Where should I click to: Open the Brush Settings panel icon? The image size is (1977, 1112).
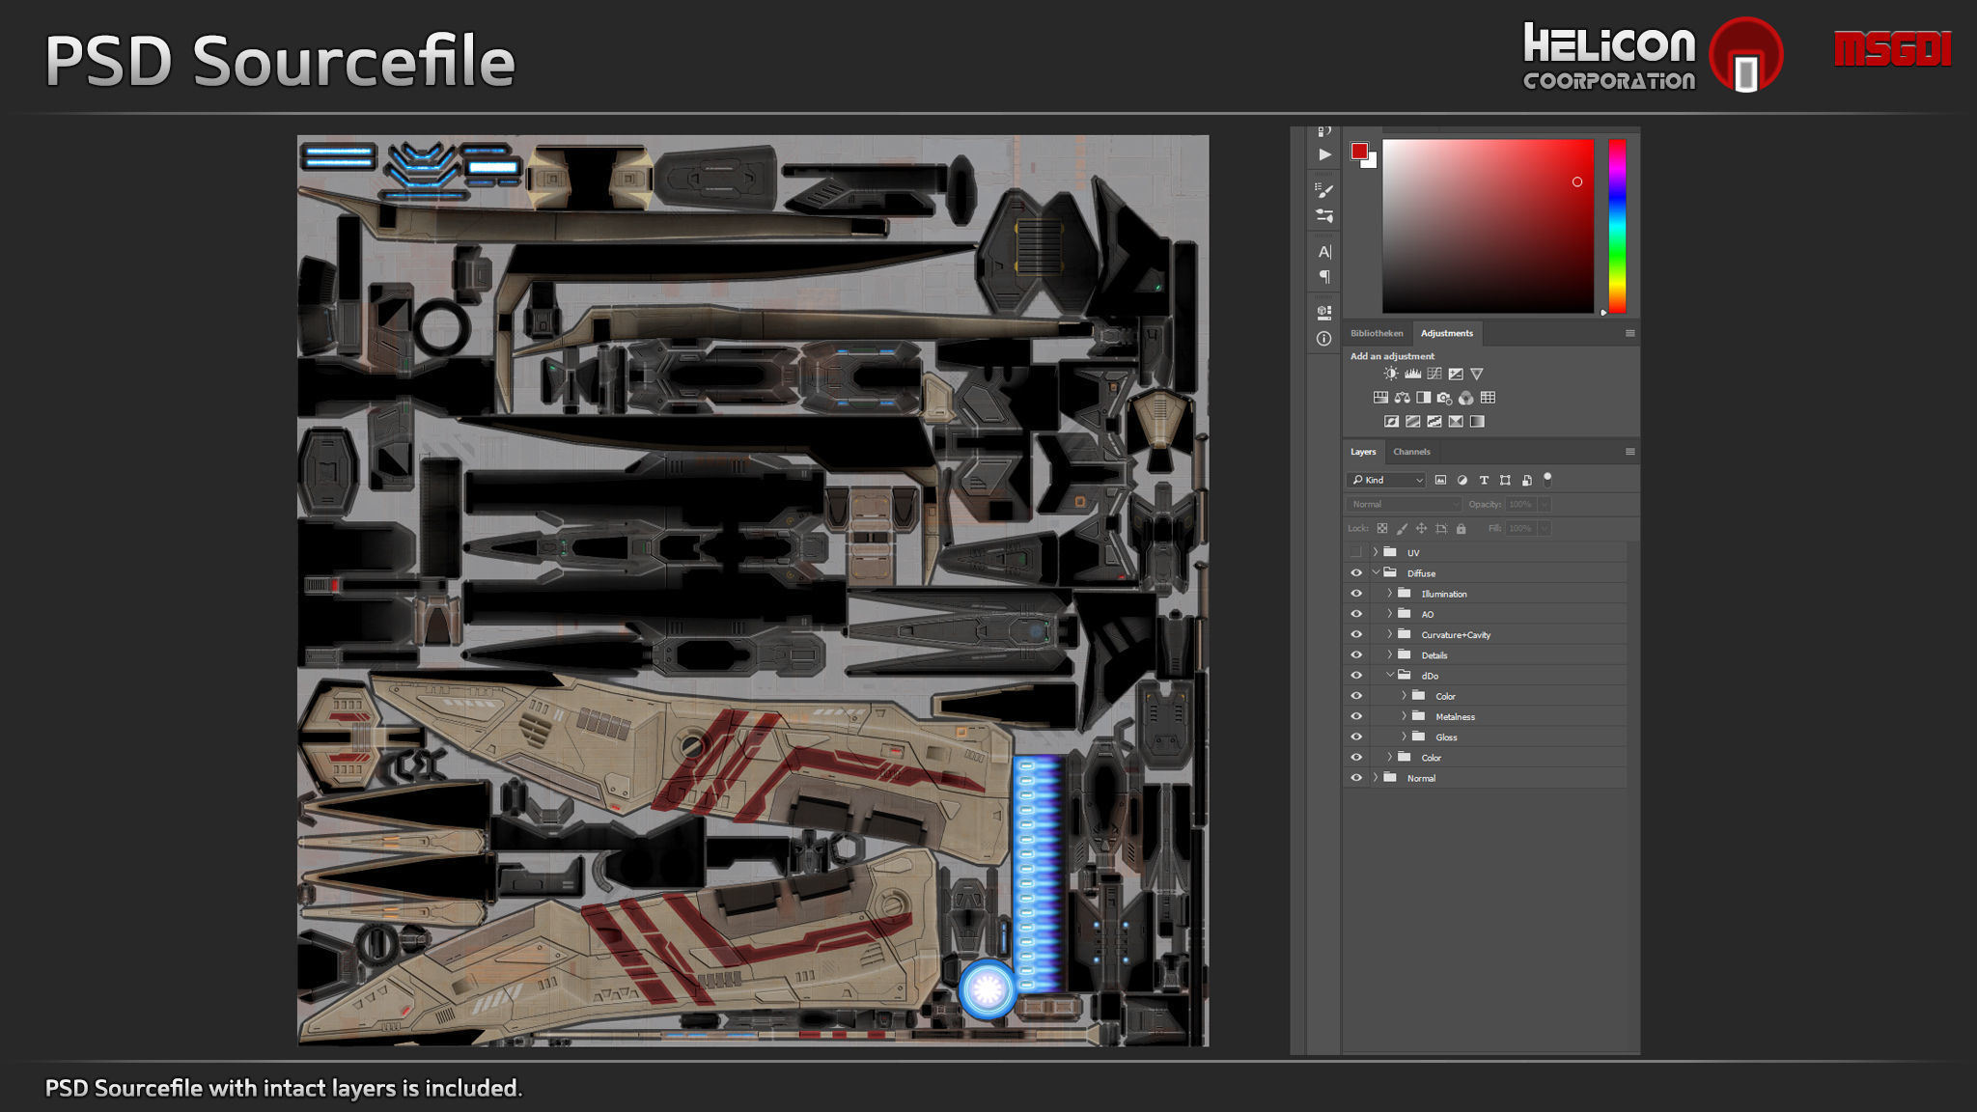(x=1324, y=190)
